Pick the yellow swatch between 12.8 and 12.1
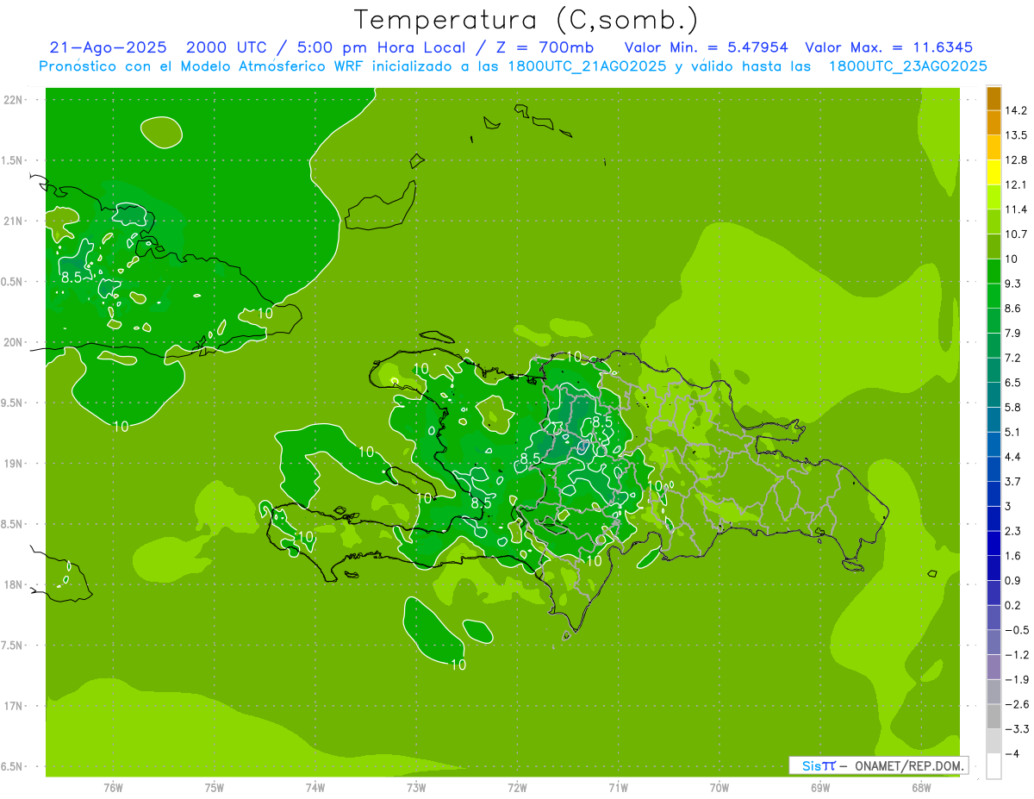The height and width of the screenshot is (799, 1034). click(994, 172)
